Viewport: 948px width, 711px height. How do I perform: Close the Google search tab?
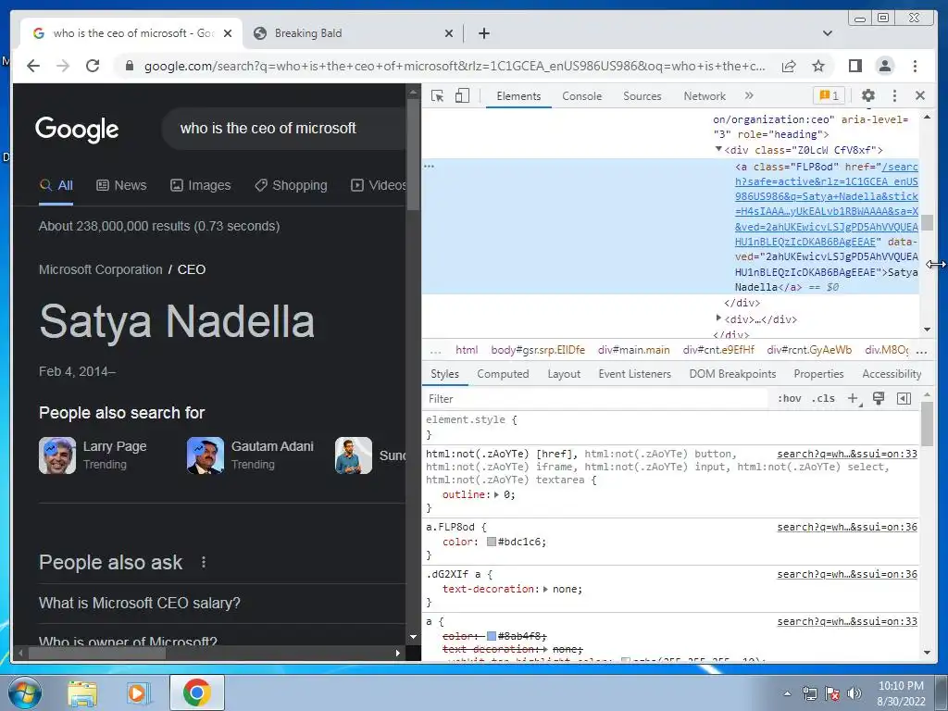click(x=228, y=33)
